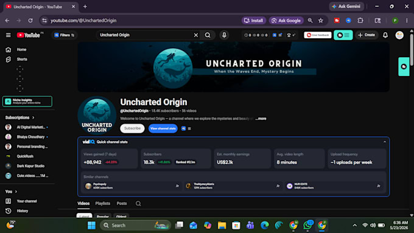The height and width of the screenshot is (233, 414).
Task: Open the YouTube notifications bell
Action: [385, 35]
